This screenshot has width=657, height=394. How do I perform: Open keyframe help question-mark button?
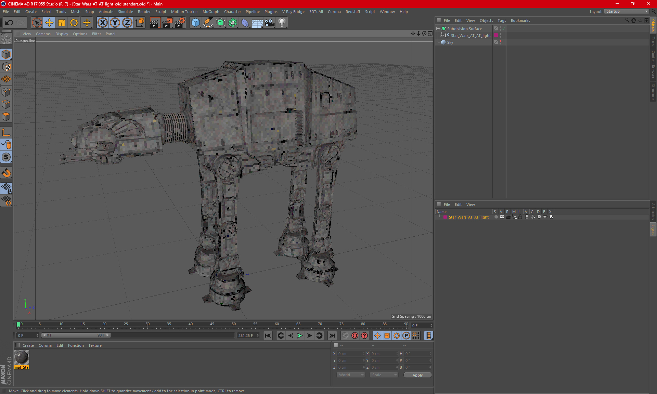(x=364, y=336)
